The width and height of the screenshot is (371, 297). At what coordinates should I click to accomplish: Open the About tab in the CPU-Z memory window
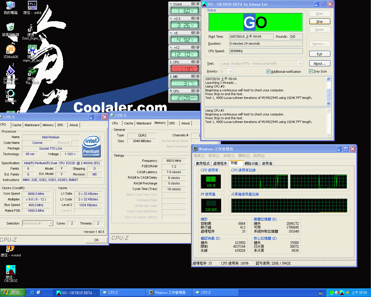click(x=185, y=123)
